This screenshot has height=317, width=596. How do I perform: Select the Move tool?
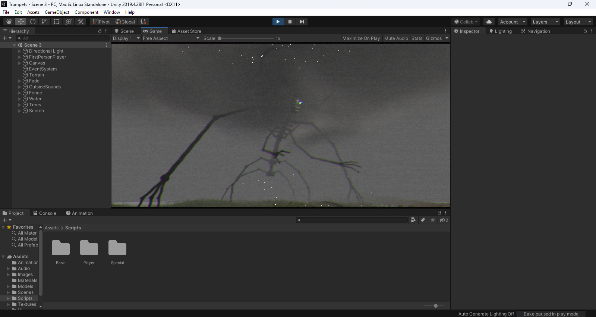click(x=21, y=22)
